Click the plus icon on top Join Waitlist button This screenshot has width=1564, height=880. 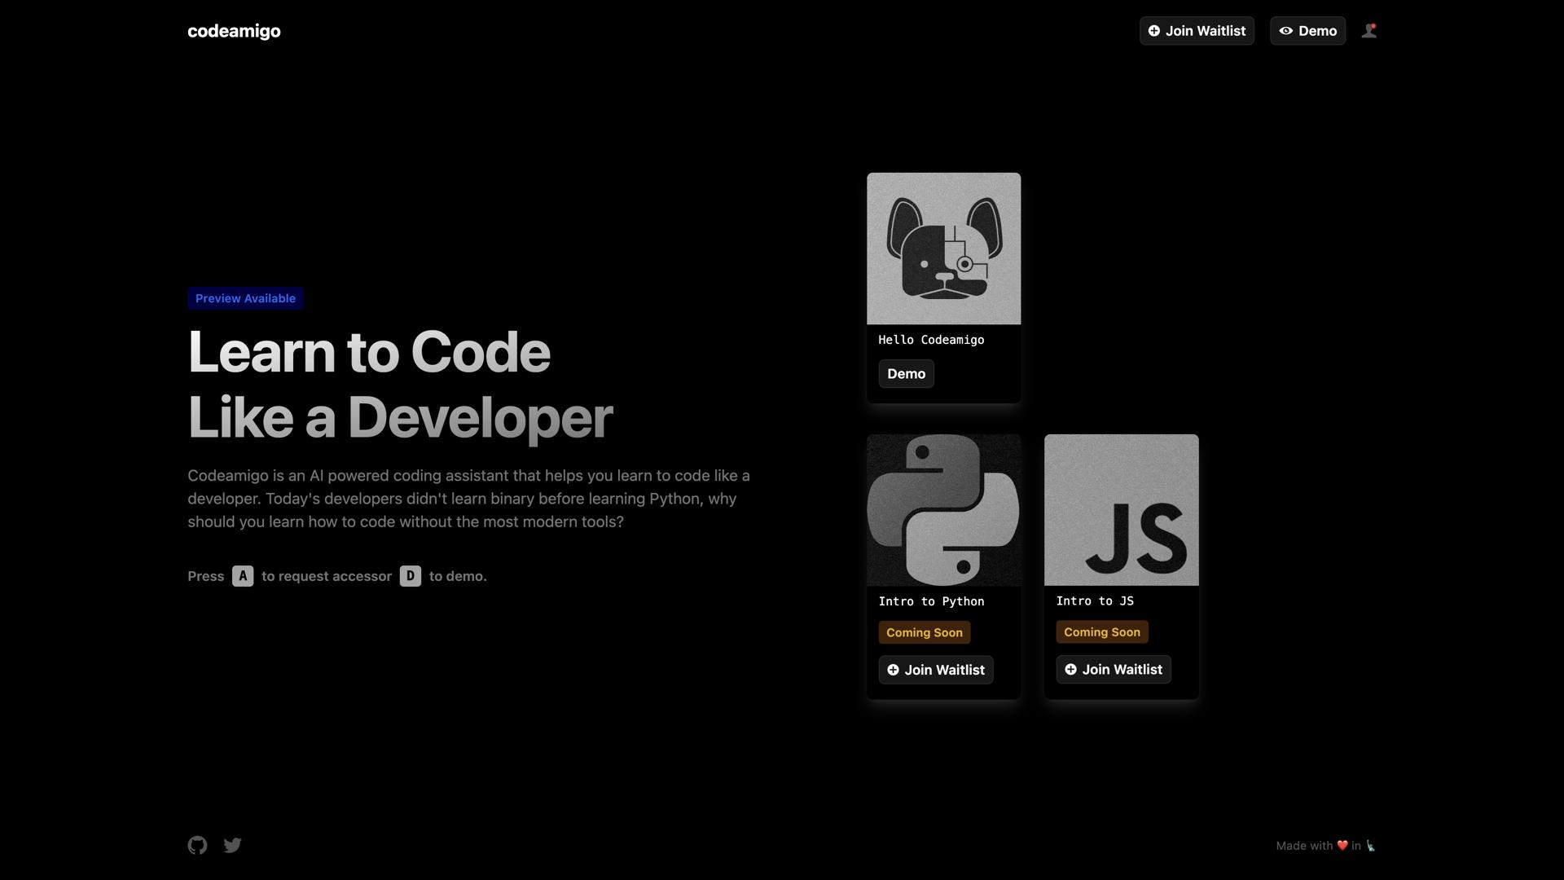coord(1155,30)
